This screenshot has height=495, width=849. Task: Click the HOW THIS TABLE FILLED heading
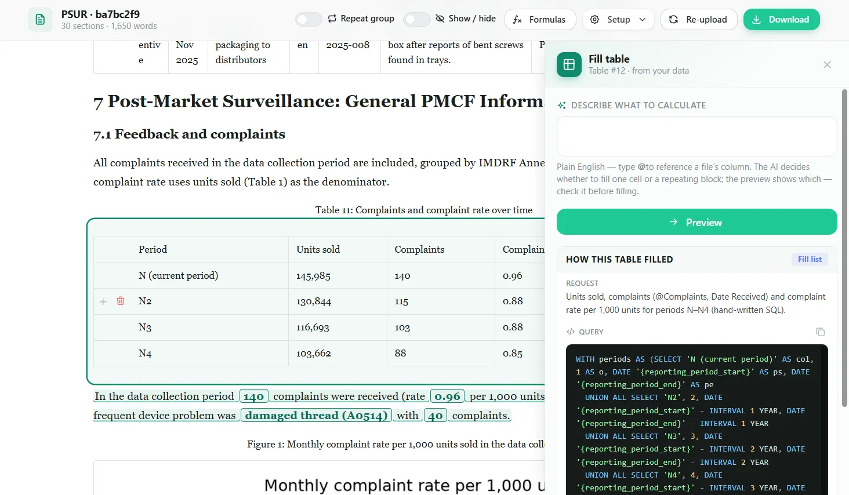tap(619, 259)
